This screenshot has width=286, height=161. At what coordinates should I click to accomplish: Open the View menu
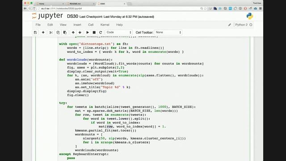click(x=63, y=25)
